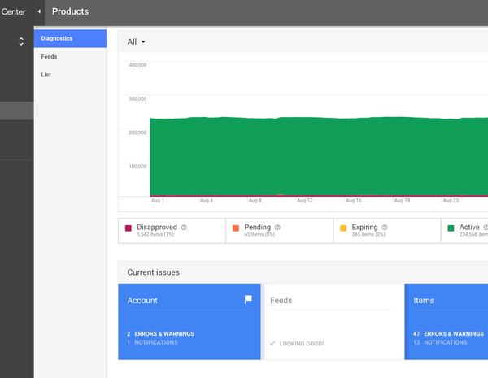The width and height of the screenshot is (488, 378).
Task: Open Account errors & warnings link
Action: [x=163, y=333]
